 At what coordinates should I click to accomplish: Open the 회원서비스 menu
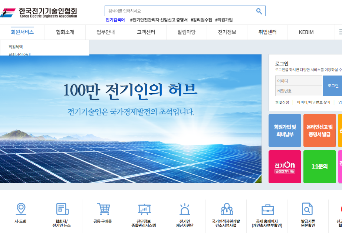coord(22,32)
